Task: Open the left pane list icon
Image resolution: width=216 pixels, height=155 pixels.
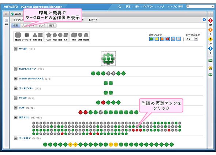Action: (x=6, y=22)
